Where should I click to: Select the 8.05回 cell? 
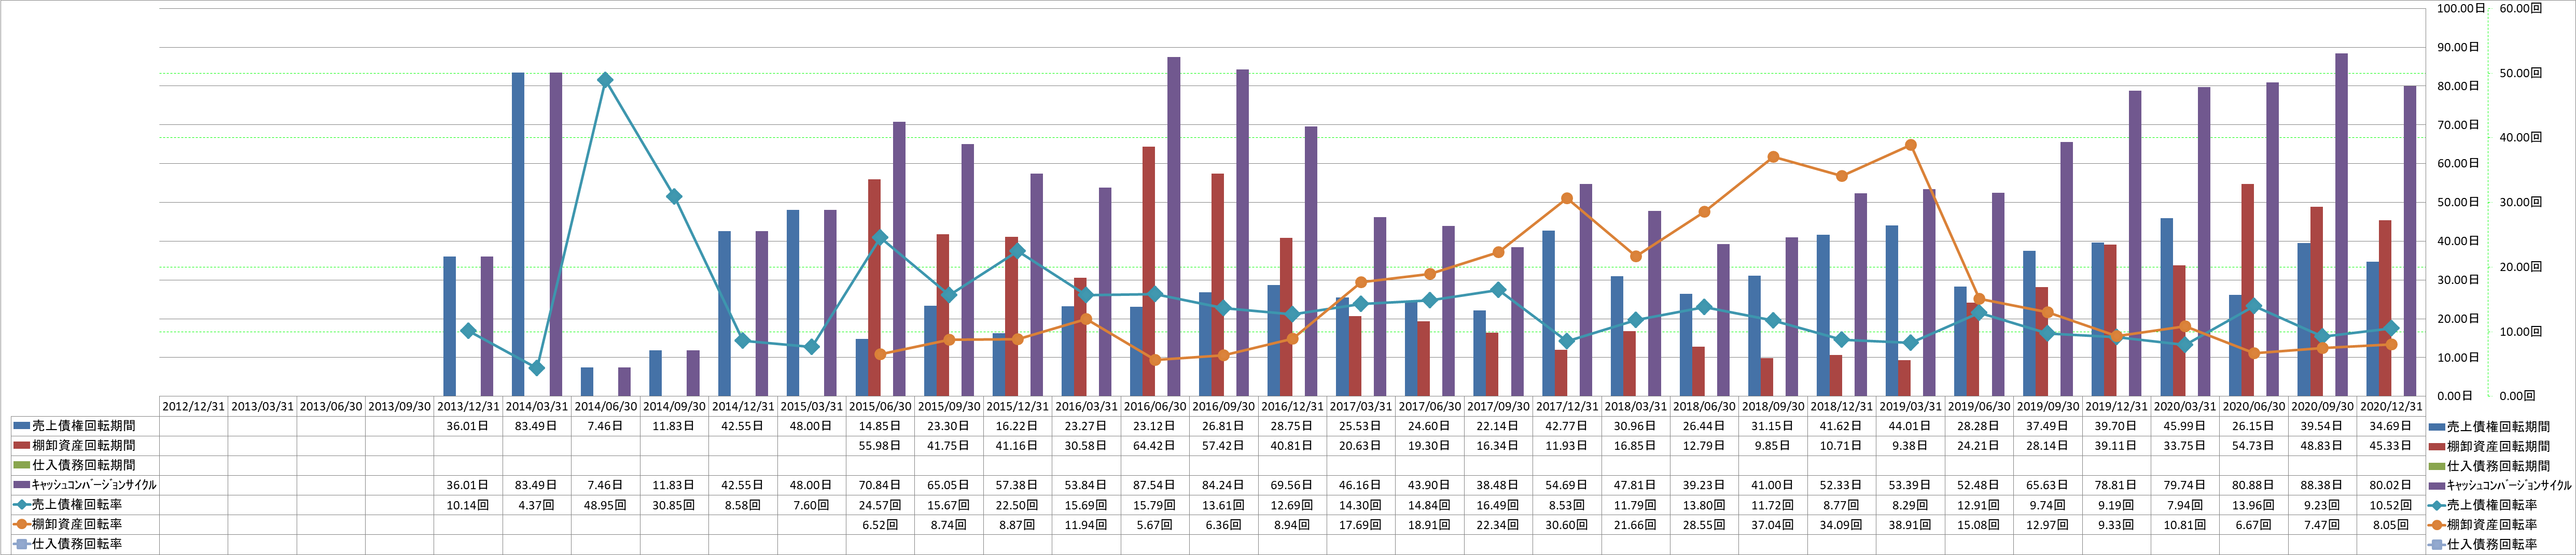[2390, 524]
